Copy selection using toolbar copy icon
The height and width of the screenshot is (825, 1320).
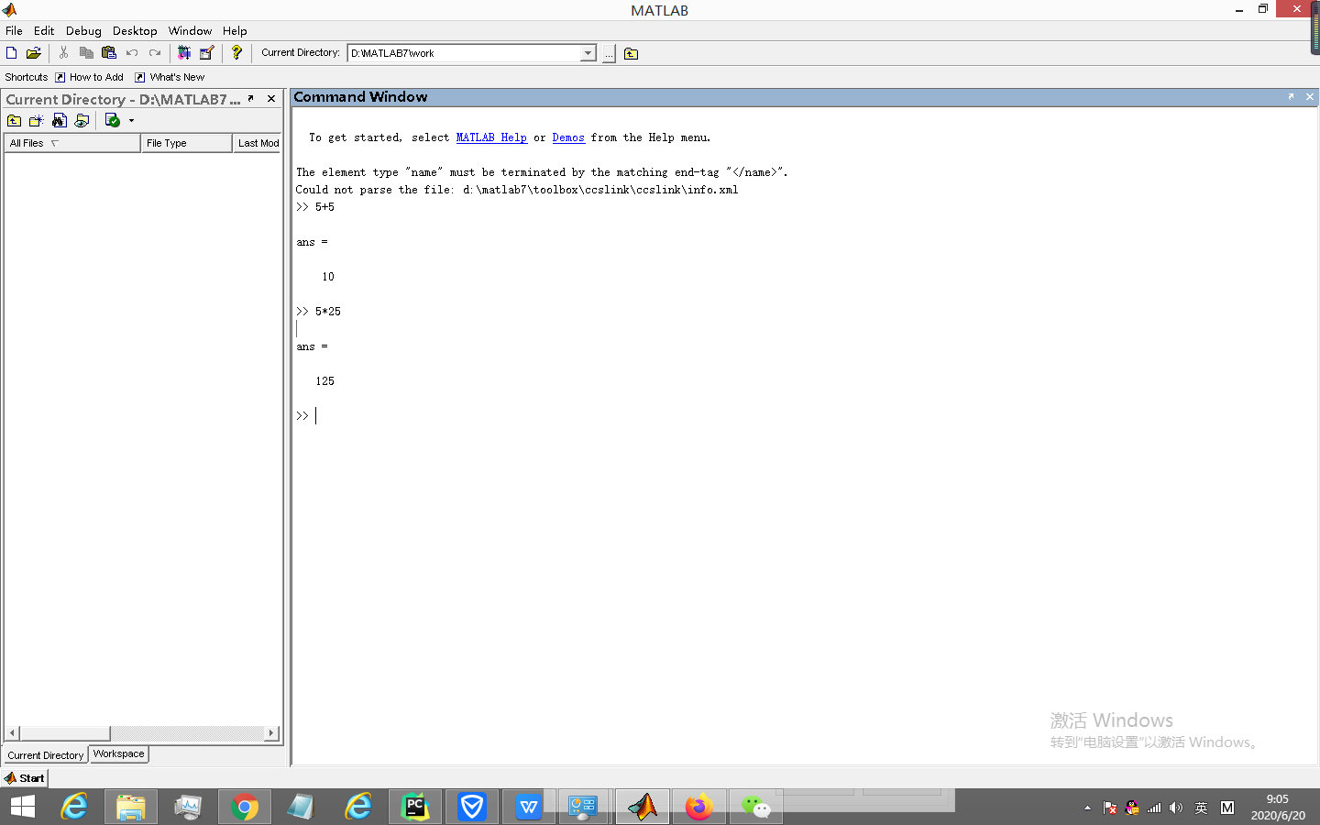pos(86,53)
